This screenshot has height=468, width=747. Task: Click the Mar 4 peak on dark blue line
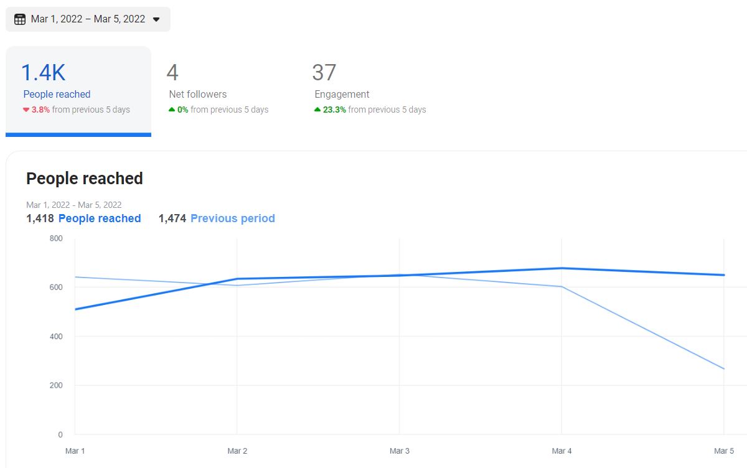tap(561, 268)
